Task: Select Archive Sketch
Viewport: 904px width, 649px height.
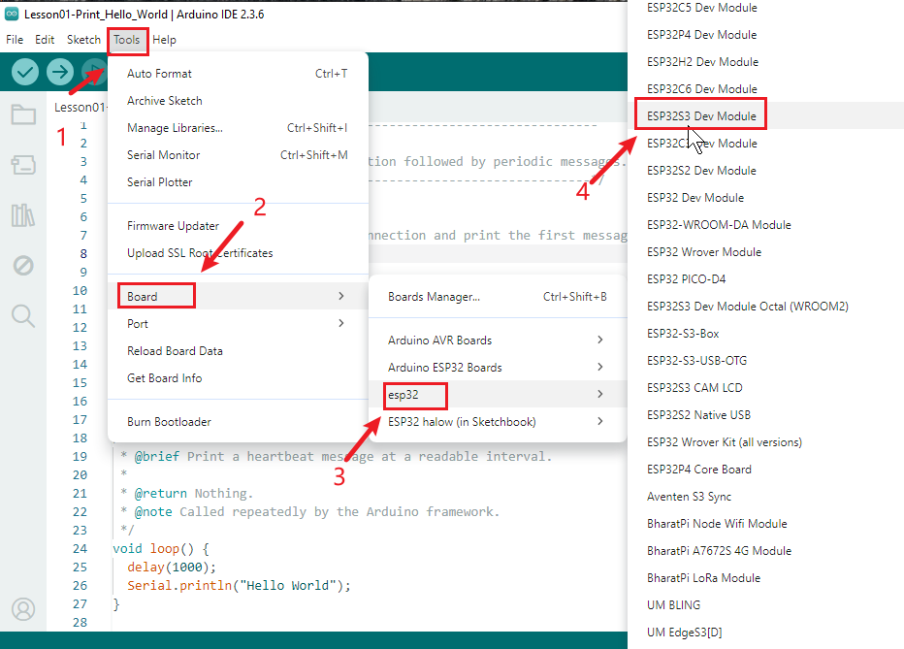Action: [x=238, y=100]
